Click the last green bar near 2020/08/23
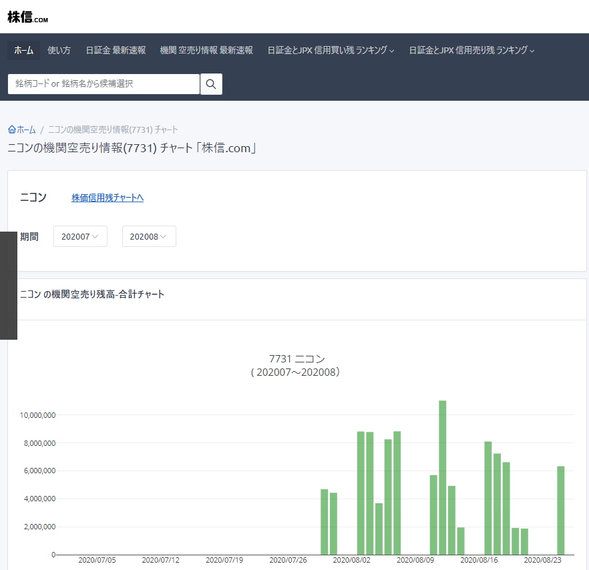The width and height of the screenshot is (589, 570). [x=561, y=510]
